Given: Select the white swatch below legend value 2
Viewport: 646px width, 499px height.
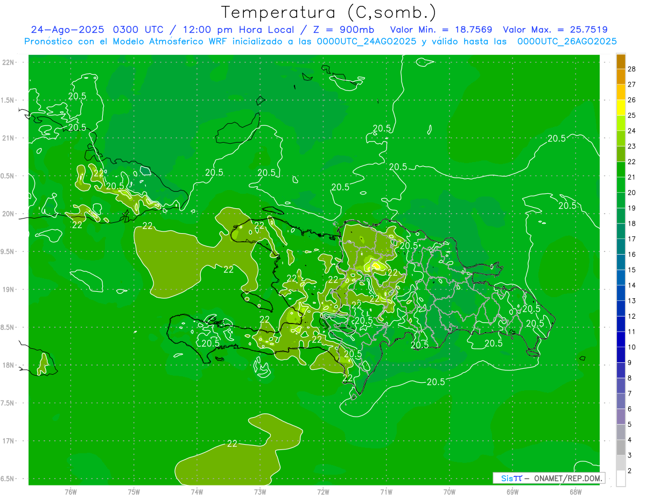Looking at the screenshot, I should click(x=621, y=479).
